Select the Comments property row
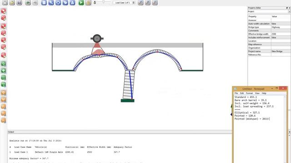Image resolution: width=291 pixels, height=163 pixels. click(x=269, y=31)
